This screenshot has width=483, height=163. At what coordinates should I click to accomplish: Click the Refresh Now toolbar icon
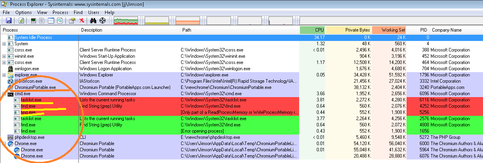click(21, 20)
